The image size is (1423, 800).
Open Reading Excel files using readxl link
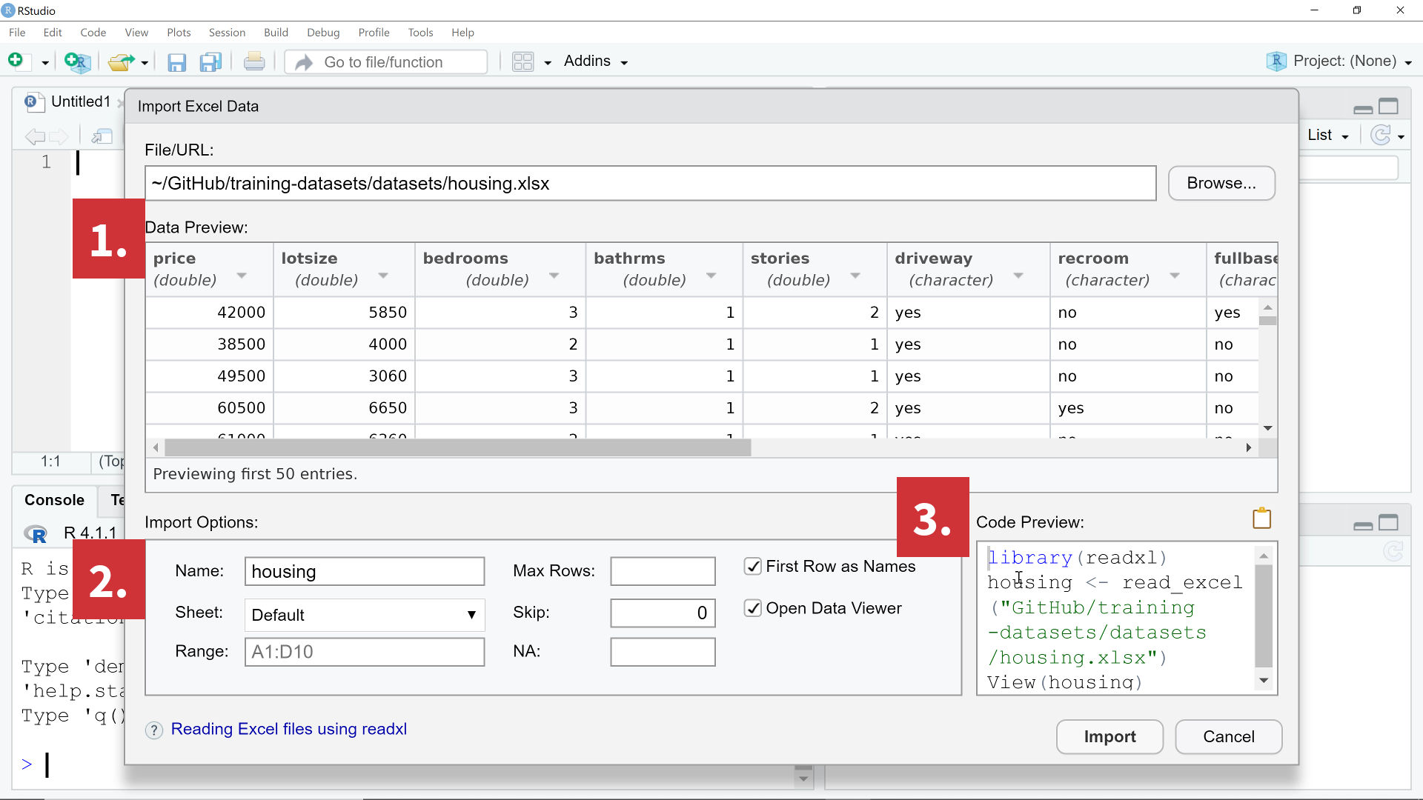click(289, 729)
